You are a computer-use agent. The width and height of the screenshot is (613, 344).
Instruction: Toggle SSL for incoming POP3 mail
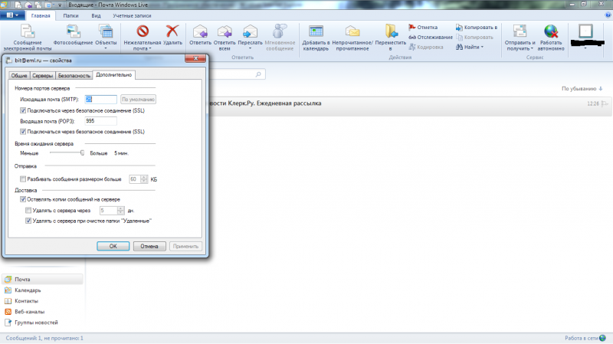coord(23,132)
